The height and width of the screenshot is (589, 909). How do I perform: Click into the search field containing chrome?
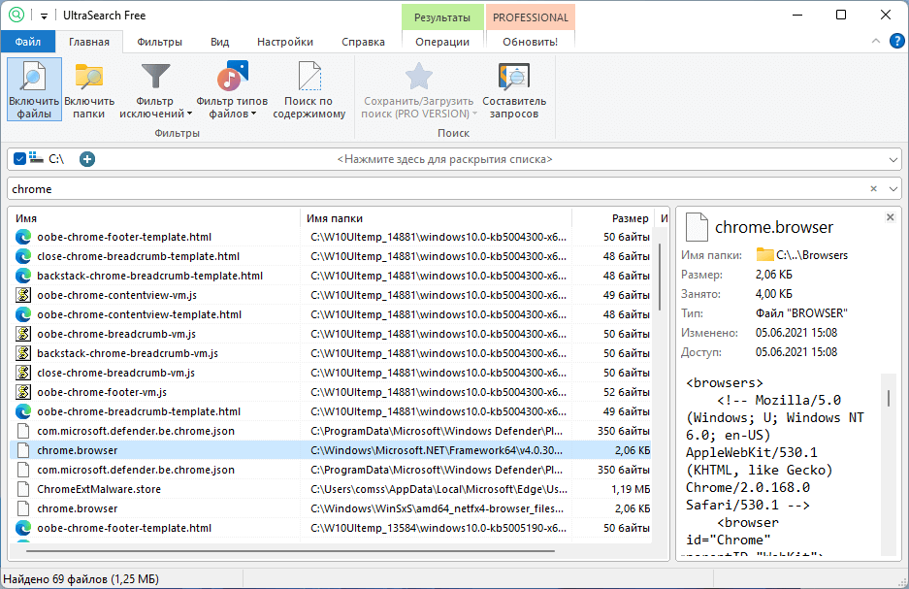(438, 189)
